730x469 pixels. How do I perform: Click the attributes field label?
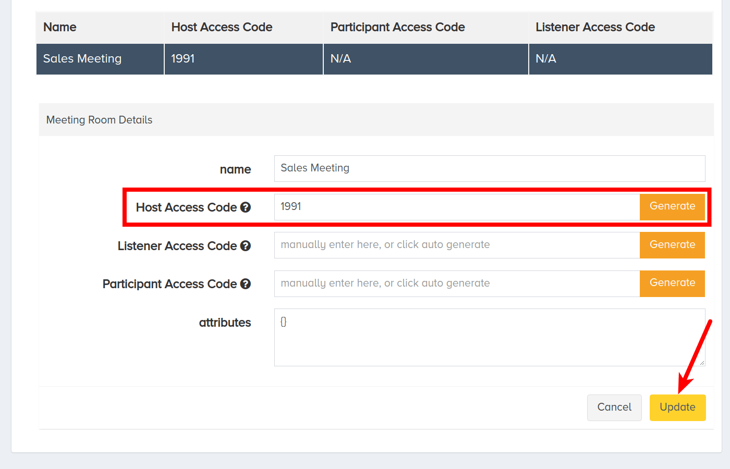[x=225, y=323]
